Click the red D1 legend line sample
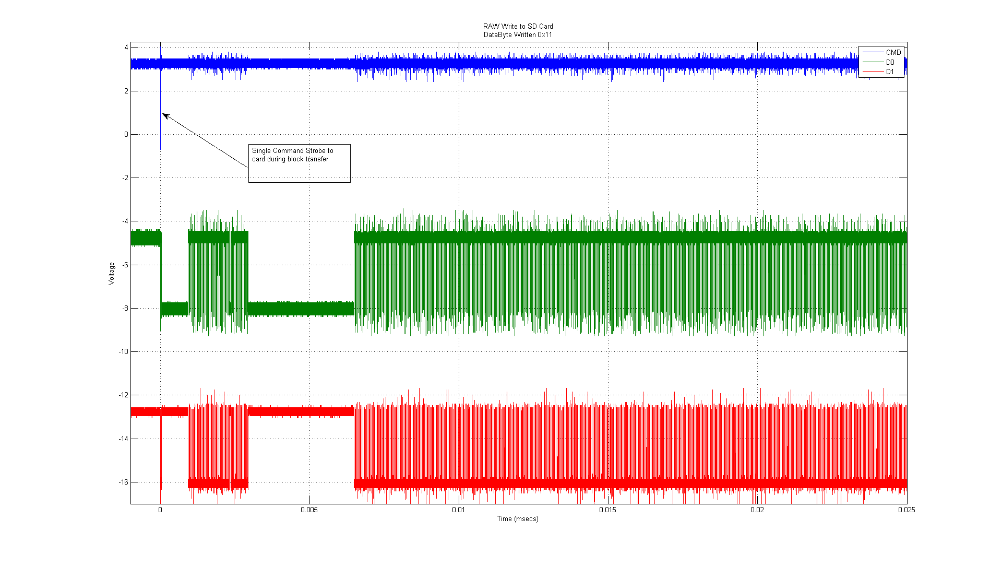 tap(872, 72)
